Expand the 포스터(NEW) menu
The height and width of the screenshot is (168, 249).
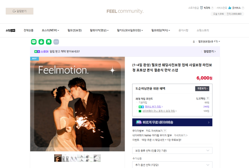coord(50,30)
